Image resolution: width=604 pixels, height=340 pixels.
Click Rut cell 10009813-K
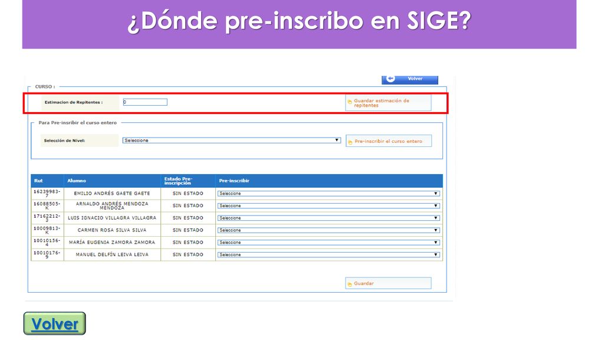pos(47,231)
